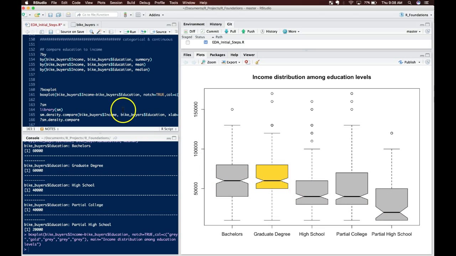View Git History clock button
Screen dimensions: 456x256
point(269,31)
